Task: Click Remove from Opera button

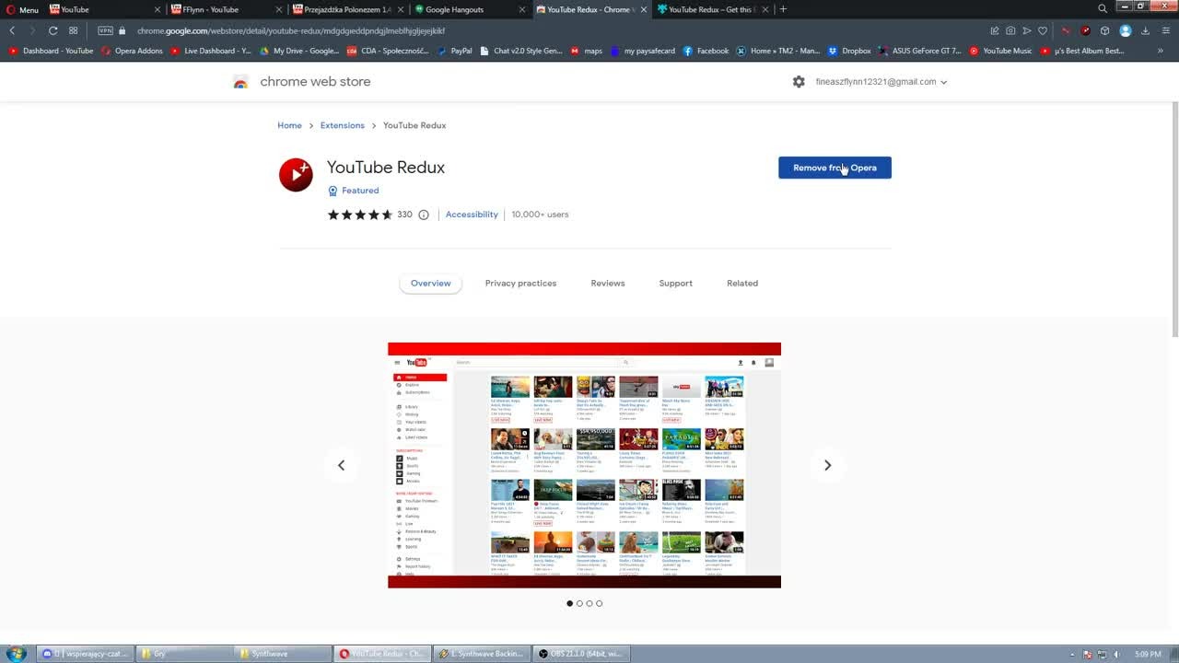Action: pos(835,168)
